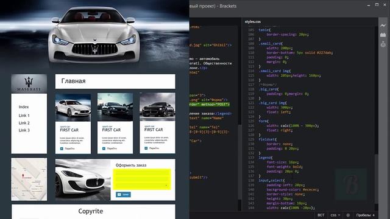390x219 pixels.
Task: Click line number 105 in styles.css gutter
Action: pos(251,30)
